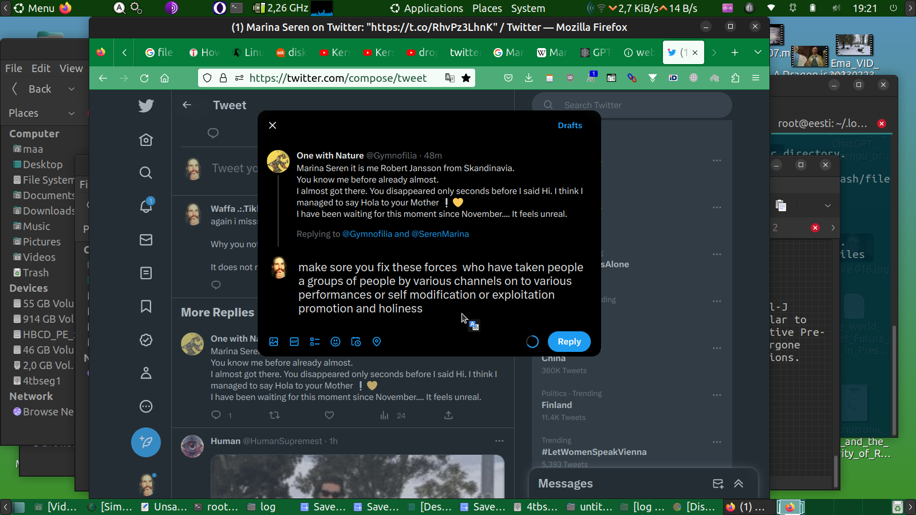Switch to the 'GPT' Firefox tab

click(595, 53)
